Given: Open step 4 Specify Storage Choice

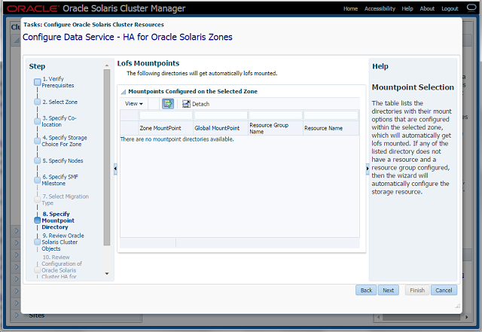Looking at the screenshot, I should (x=64, y=141).
